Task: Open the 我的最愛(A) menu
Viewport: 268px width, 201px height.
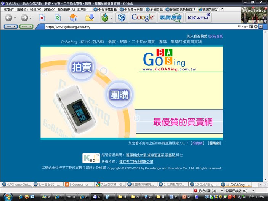Action: click(x=66, y=10)
